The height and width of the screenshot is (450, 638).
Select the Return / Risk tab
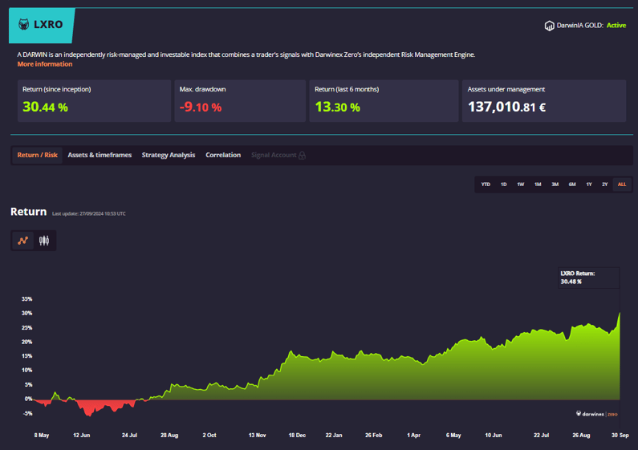(38, 155)
